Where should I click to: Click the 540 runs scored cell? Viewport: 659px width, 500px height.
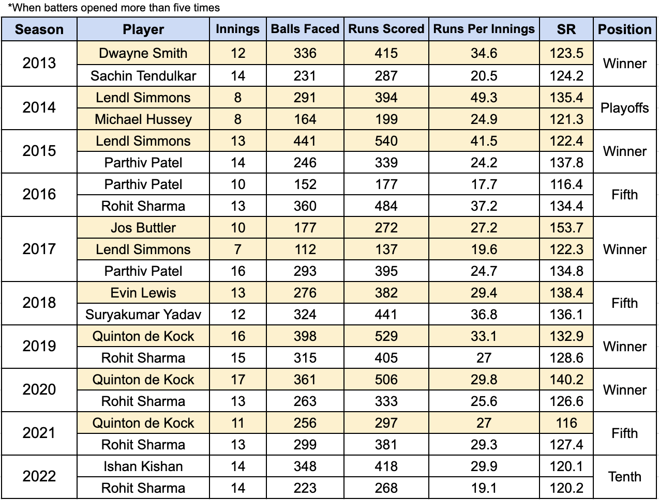pyautogui.click(x=386, y=141)
